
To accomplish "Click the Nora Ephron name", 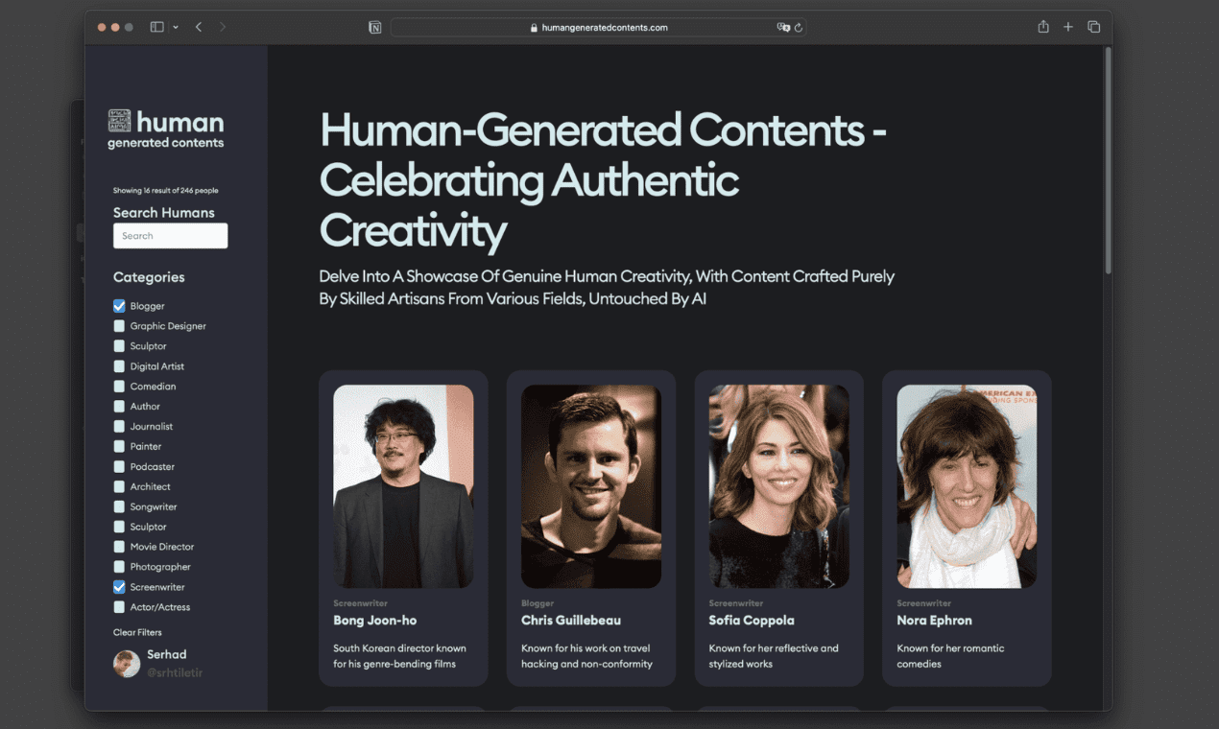I will pos(935,621).
